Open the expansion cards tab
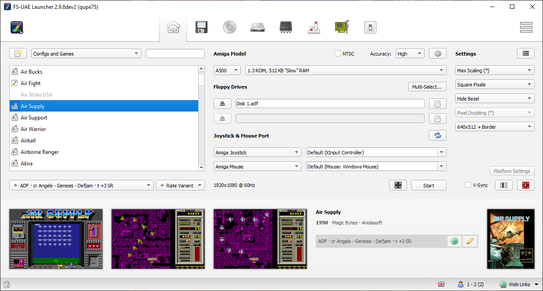 pyautogui.click(x=342, y=27)
